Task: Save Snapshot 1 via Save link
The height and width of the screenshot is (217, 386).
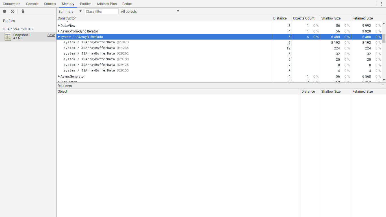Action: [51, 35]
